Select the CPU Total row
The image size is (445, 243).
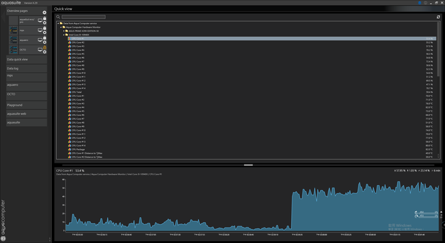[252, 92]
